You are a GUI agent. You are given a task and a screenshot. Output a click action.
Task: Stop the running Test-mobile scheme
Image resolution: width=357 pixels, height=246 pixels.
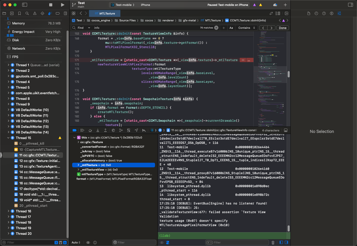51,5
